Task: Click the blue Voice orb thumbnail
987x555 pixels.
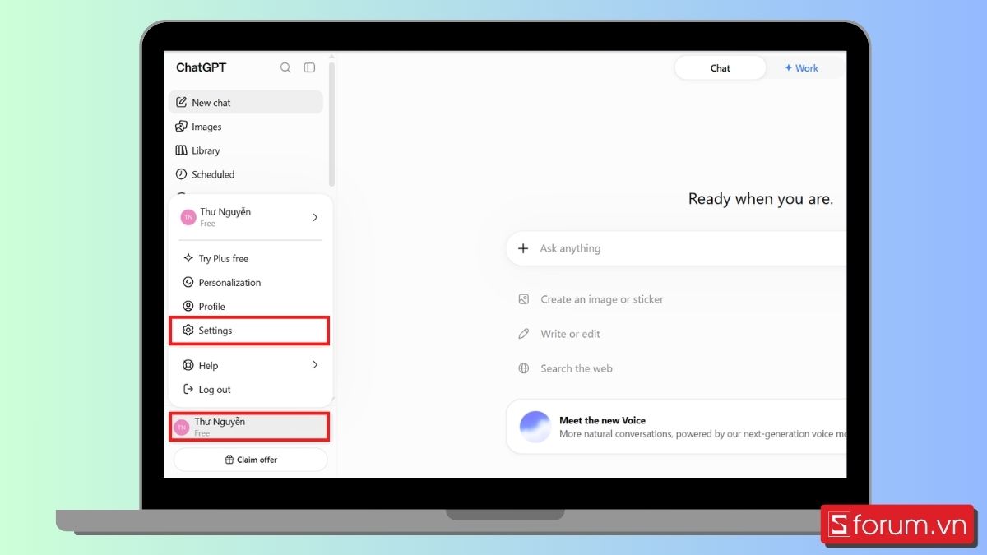Action: [x=535, y=427]
